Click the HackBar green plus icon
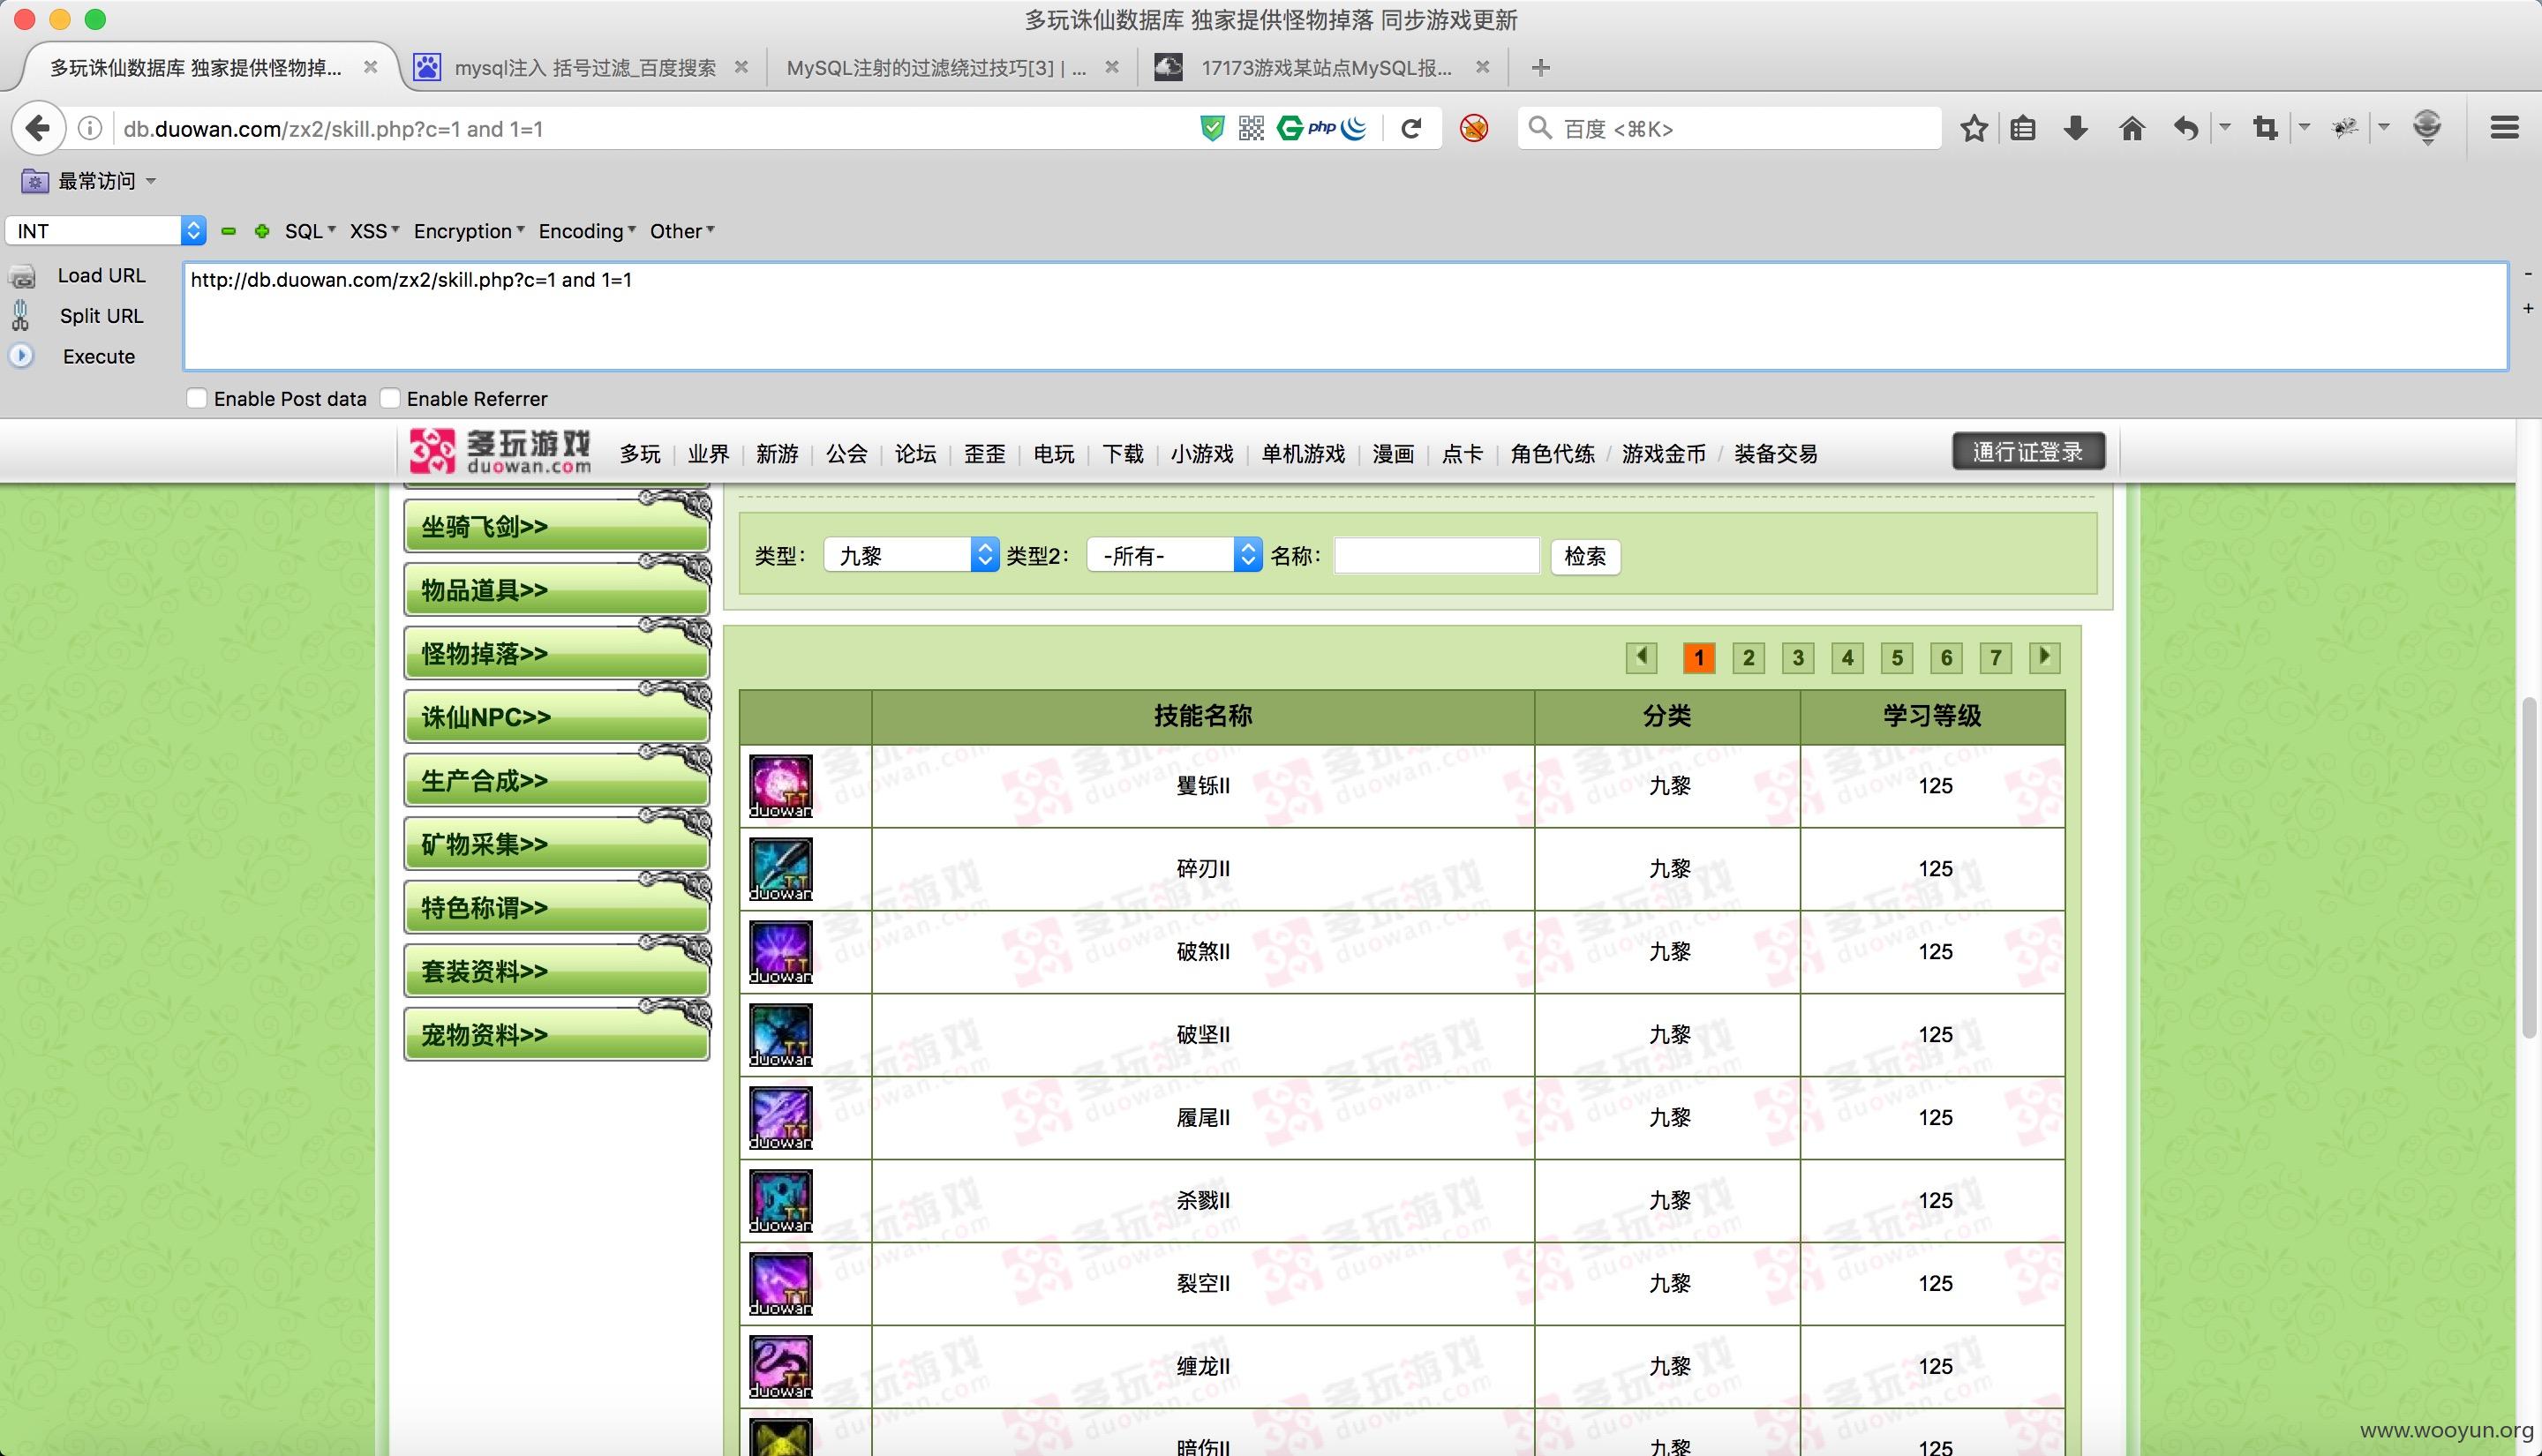Viewport: 2542px width, 1456px height. 262,231
